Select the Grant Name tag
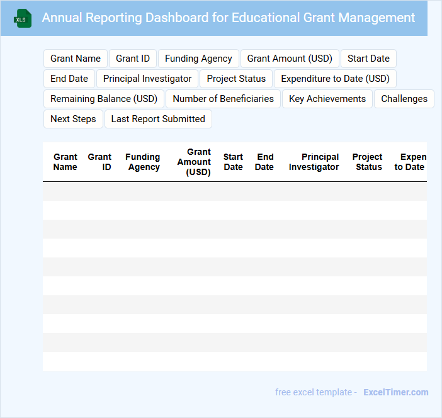This screenshot has height=418, width=442. (76, 59)
